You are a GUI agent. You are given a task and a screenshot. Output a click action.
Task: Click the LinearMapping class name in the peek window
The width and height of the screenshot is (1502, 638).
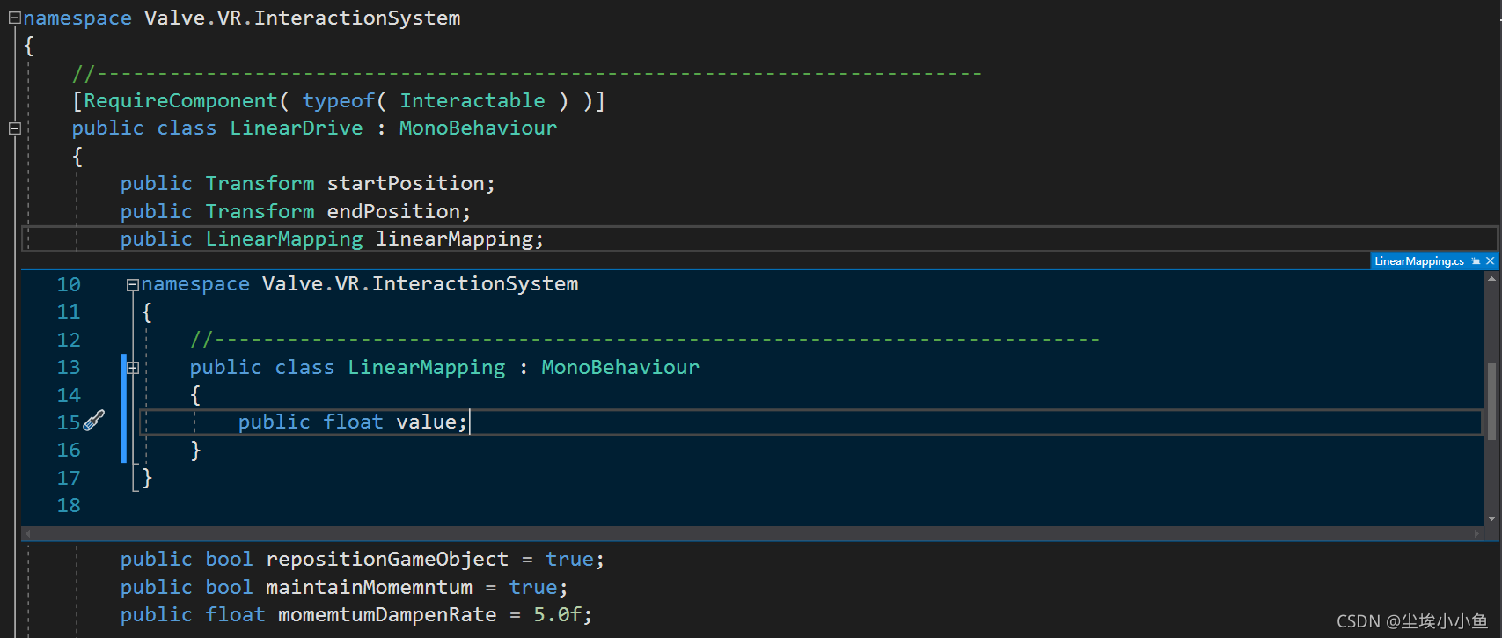(x=426, y=368)
